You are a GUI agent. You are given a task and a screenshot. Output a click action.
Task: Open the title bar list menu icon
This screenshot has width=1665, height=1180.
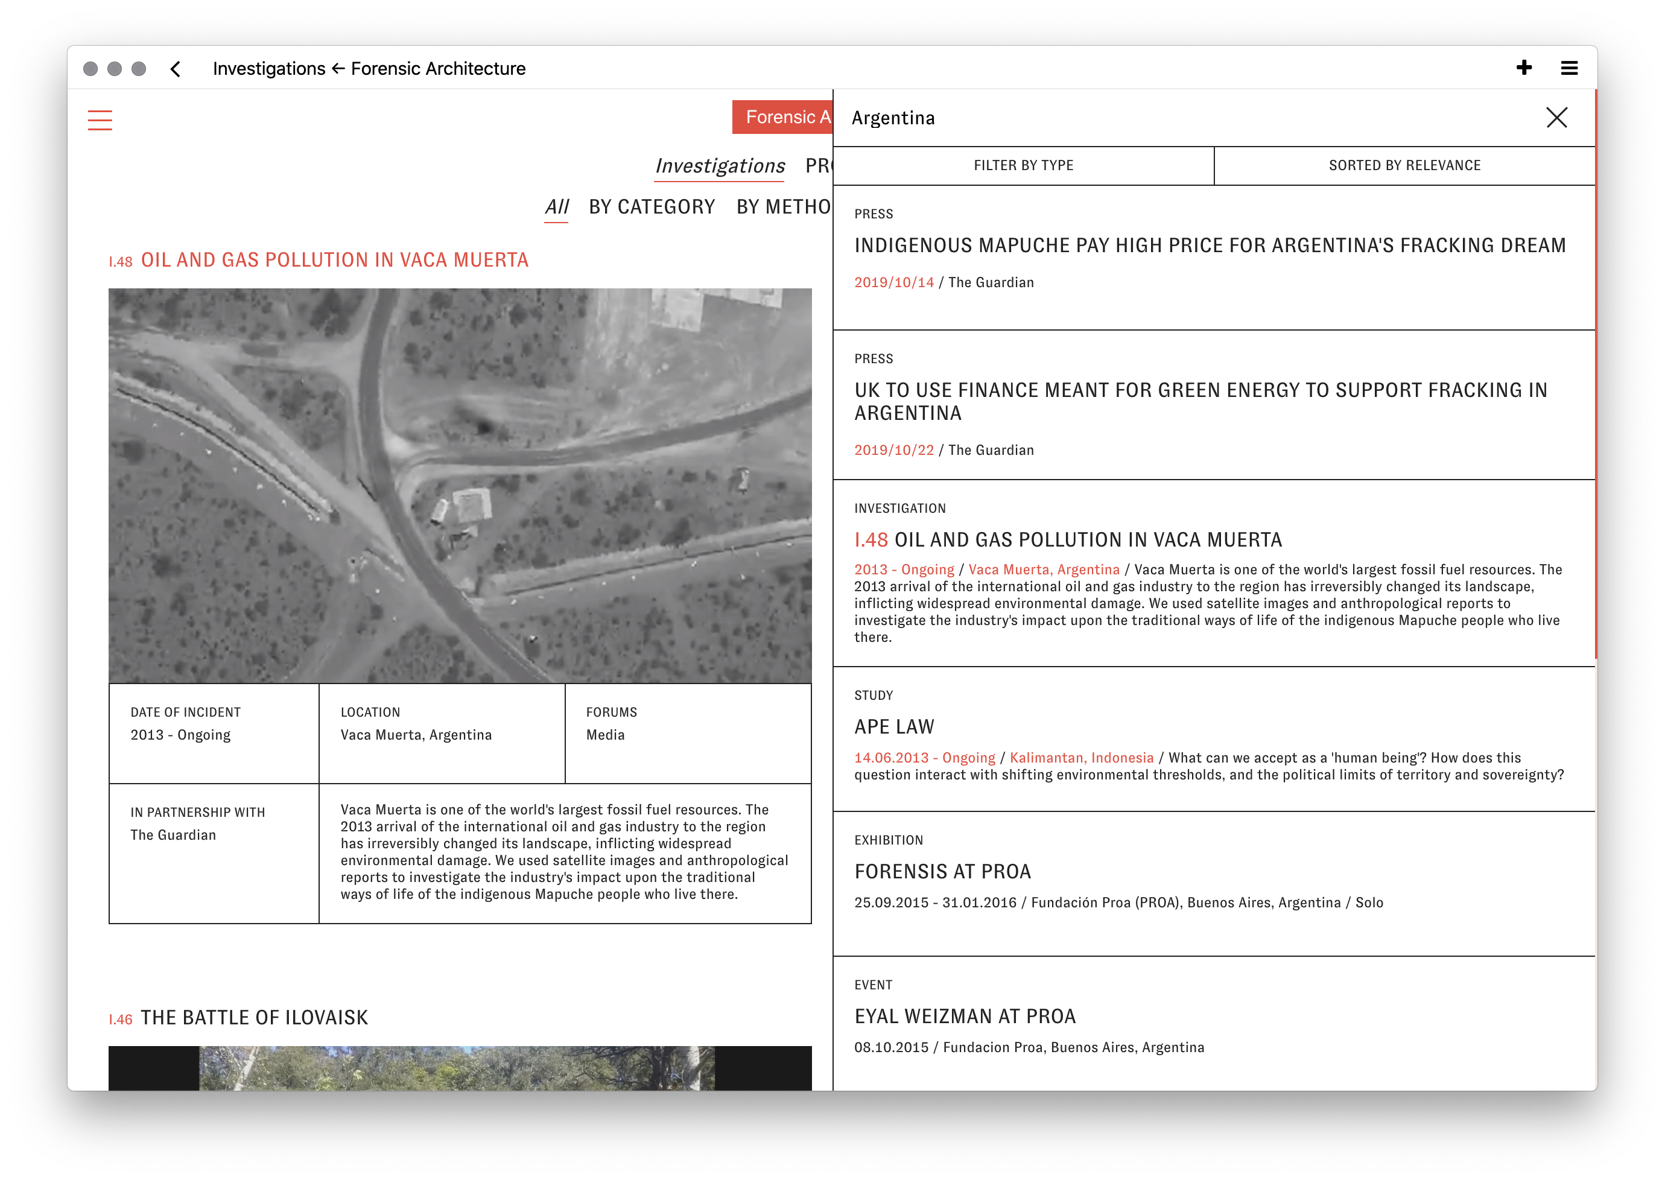1569,68
